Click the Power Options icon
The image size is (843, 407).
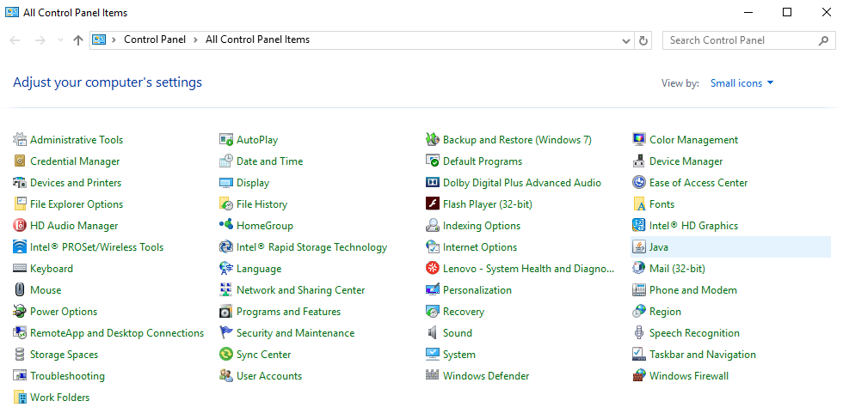point(20,312)
